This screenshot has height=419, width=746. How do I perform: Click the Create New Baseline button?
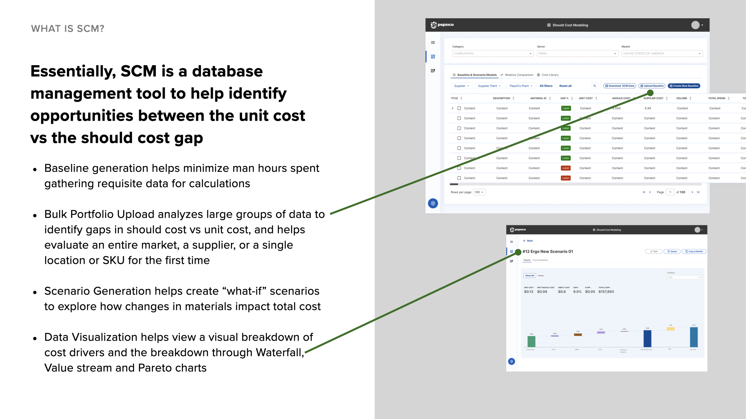(x=684, y=86)
